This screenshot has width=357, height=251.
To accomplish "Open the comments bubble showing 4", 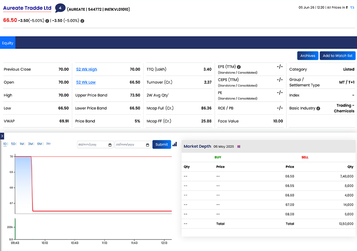I will click(x=60, y=8).
